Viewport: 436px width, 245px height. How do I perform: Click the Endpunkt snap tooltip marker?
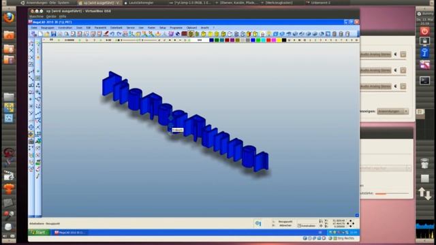coord(177,130)
